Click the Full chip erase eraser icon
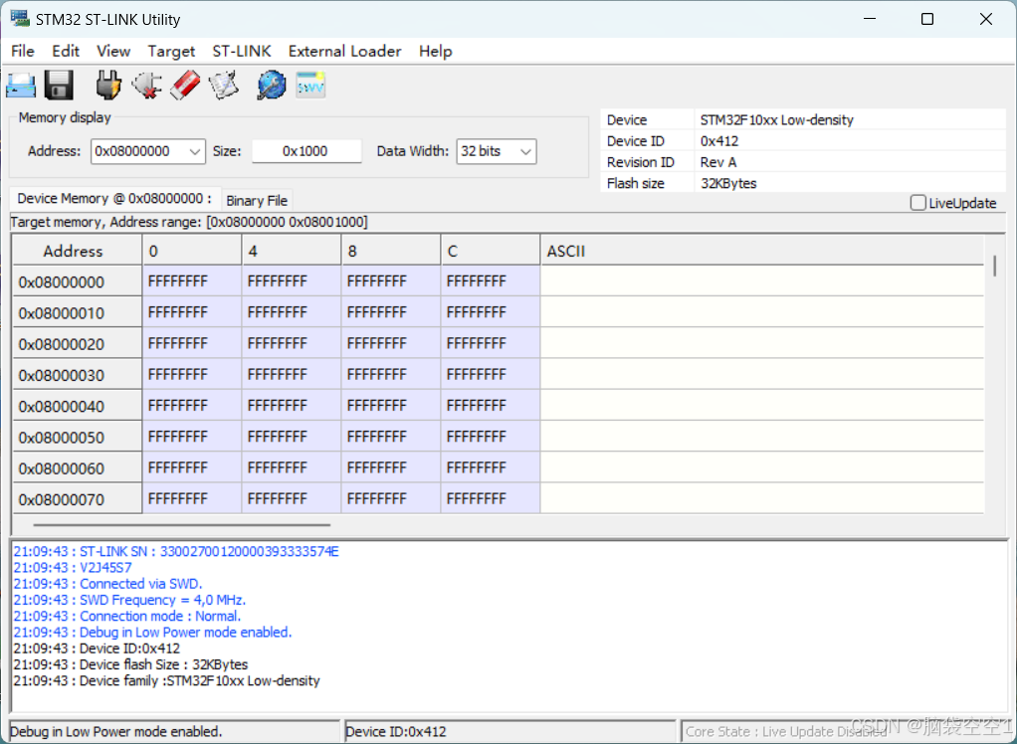This screenshot has width=1017, height=744. (185, 85)
